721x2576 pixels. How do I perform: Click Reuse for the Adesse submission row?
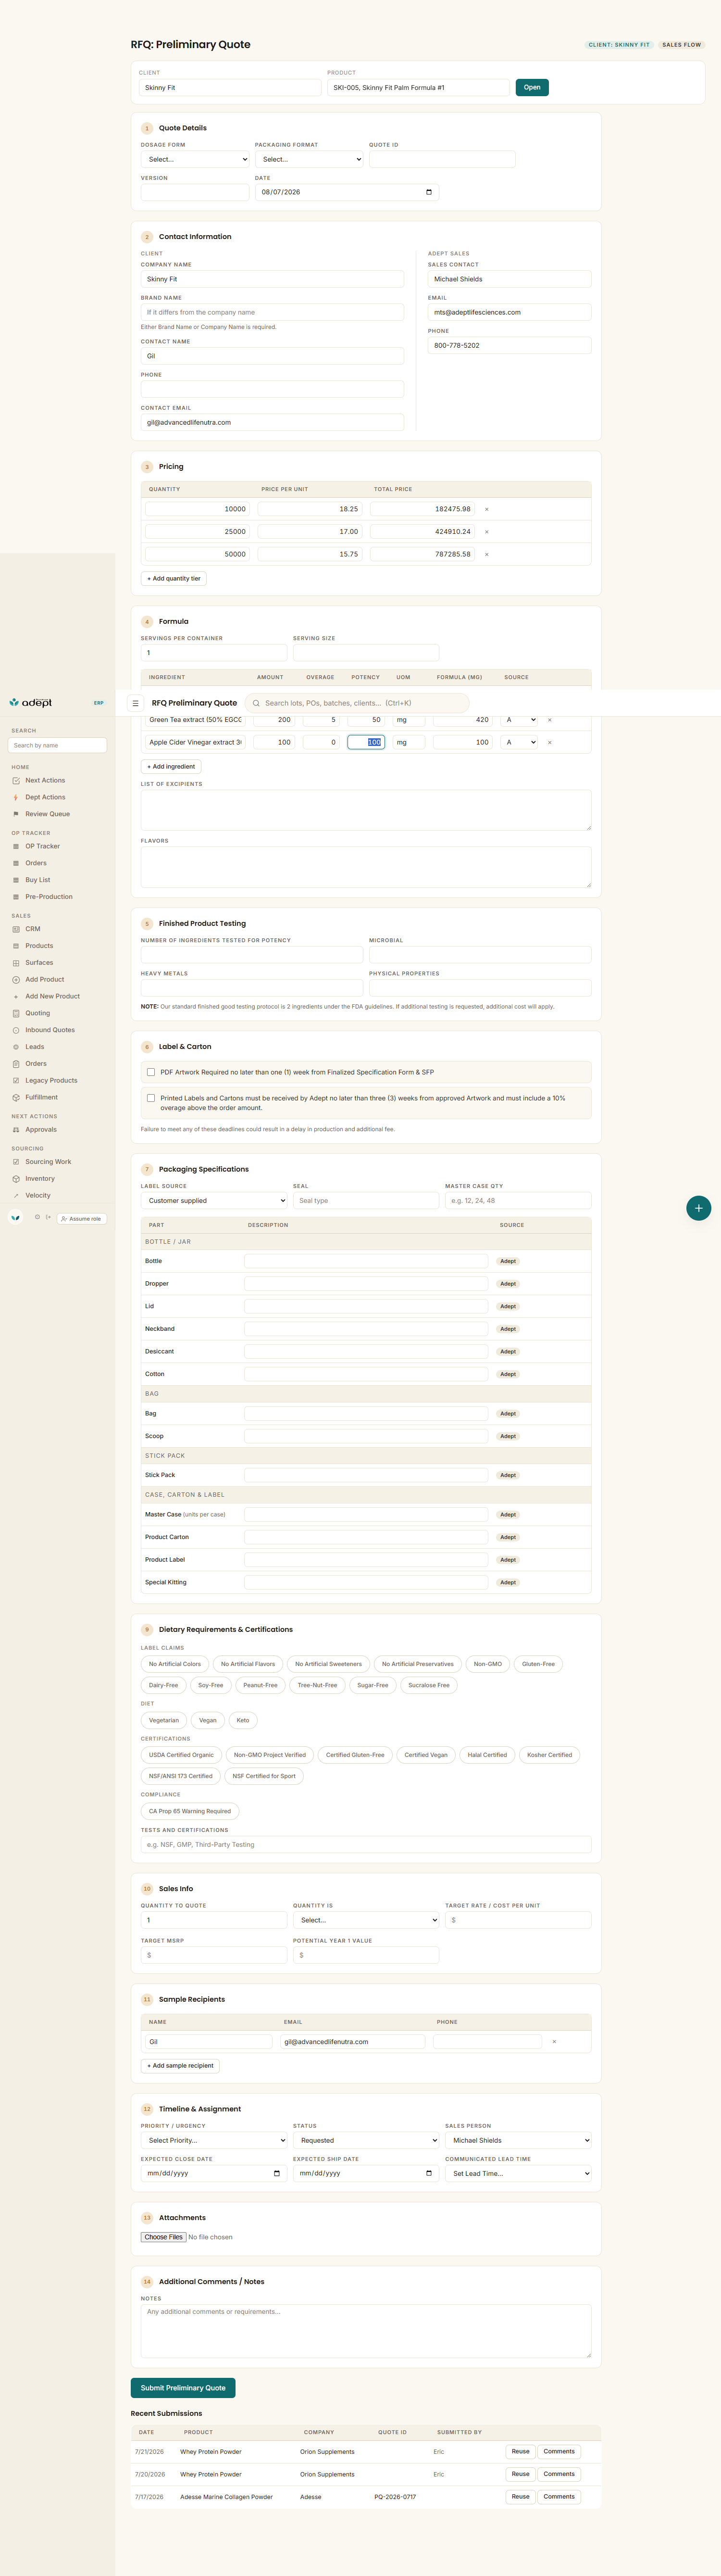coord(520,2496)
